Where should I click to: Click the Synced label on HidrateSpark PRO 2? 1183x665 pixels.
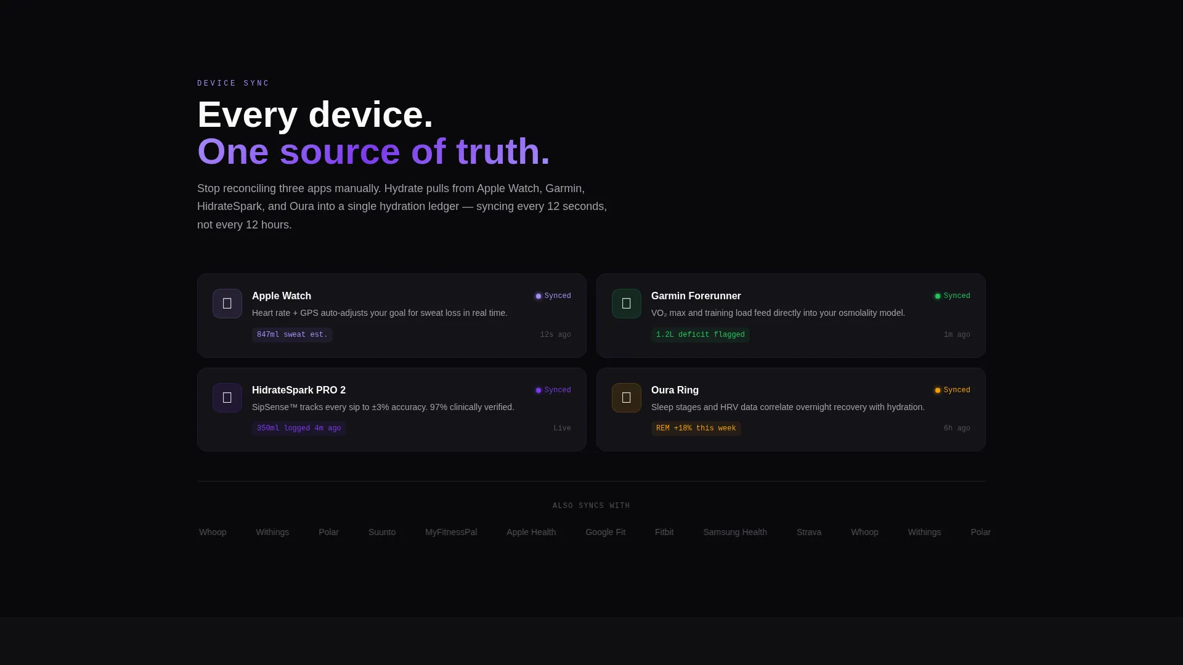[558, 390]
